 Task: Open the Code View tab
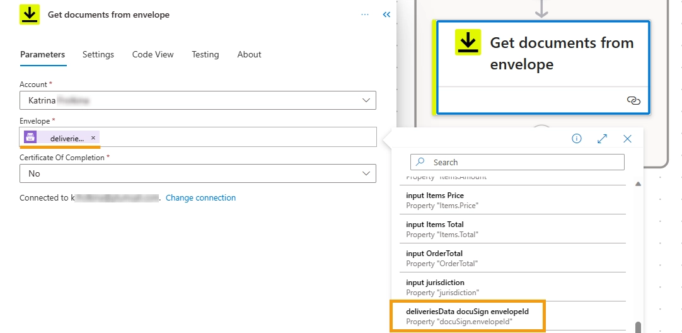click(x=153, y=54)
